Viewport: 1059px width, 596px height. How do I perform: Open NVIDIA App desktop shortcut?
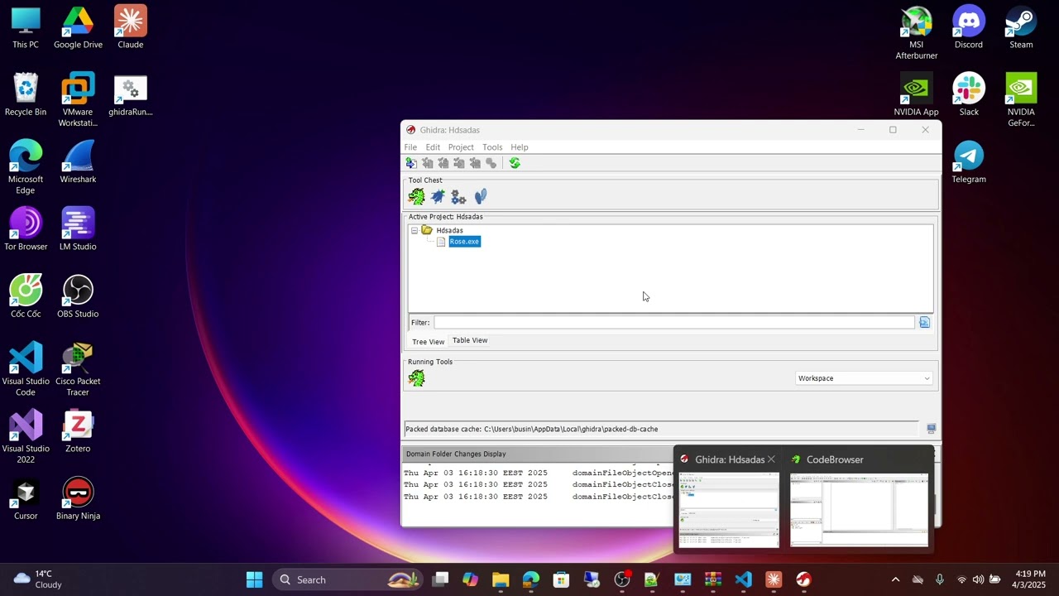917,95
